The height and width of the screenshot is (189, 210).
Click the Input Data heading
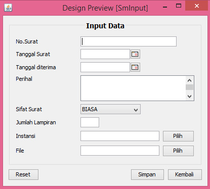coord(105,26)
